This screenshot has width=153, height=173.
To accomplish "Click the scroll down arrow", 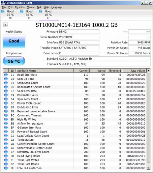I will pyautogui.click(x=148, y=168).
